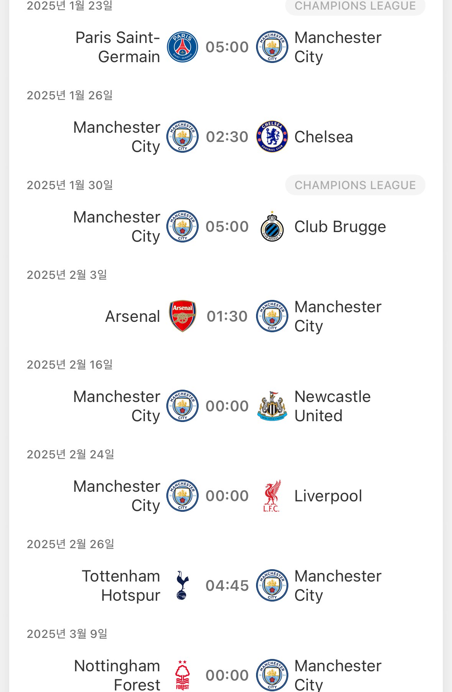This screenshot has height=692, width=452.
Task: Tap the Newcastle United crest
Action: click(272, 406)
